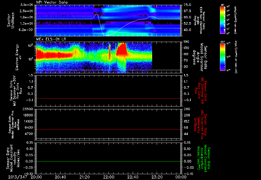The width and height of the screenshot is (261, 180).
Task: Click the green line in velocity panel
Action: 108,161
